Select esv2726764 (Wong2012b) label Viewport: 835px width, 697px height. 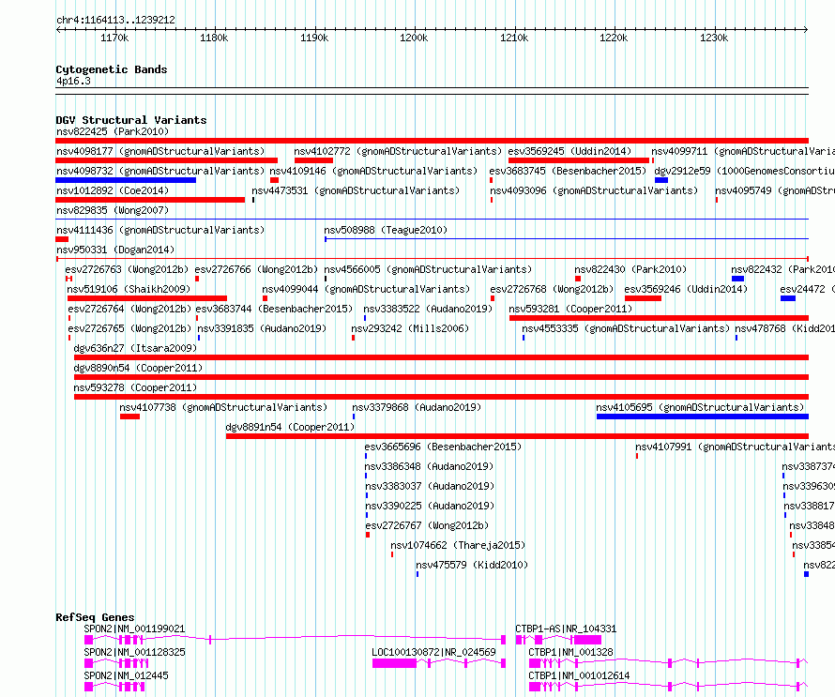click(x=129, y=309)
